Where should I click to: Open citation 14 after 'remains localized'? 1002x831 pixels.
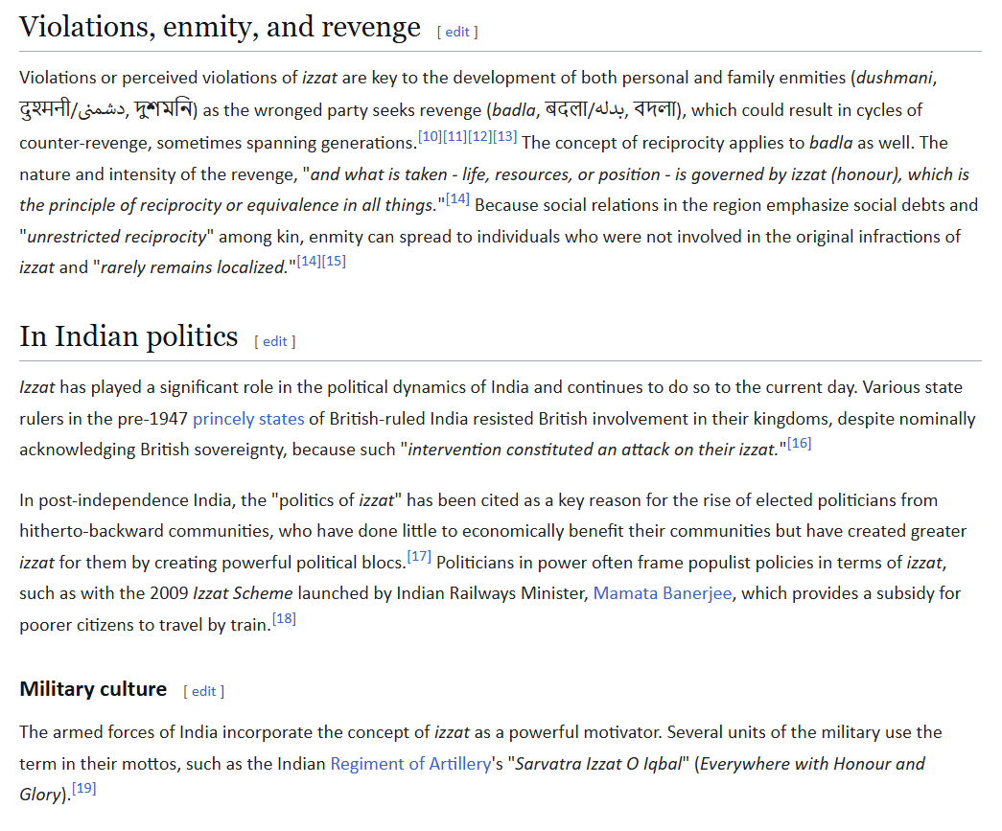click(309, 262)
